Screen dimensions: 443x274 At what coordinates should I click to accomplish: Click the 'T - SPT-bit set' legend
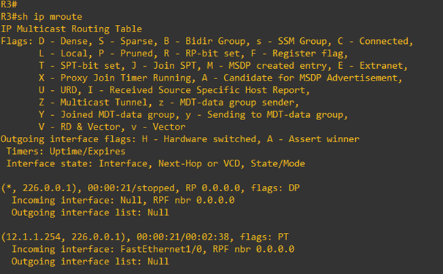79,66
